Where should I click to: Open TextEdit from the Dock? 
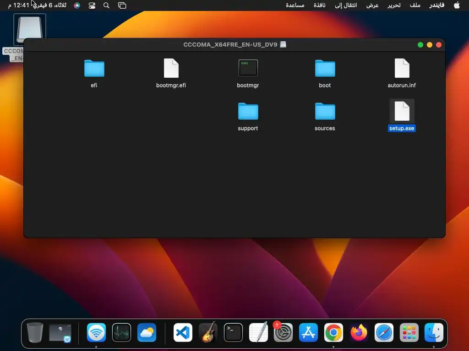click(258, 332)
